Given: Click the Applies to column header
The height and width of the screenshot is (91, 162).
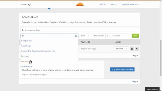Looking at the screenshot, I should tap(85, 42).
